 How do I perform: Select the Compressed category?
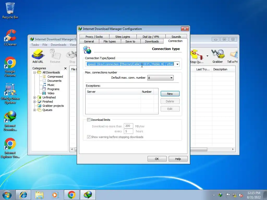[x=55, y=77]
